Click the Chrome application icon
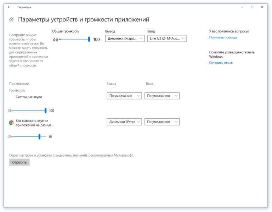 click(x=11, y=123)
